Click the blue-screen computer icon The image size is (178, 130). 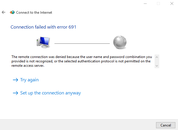coord(43,42)
